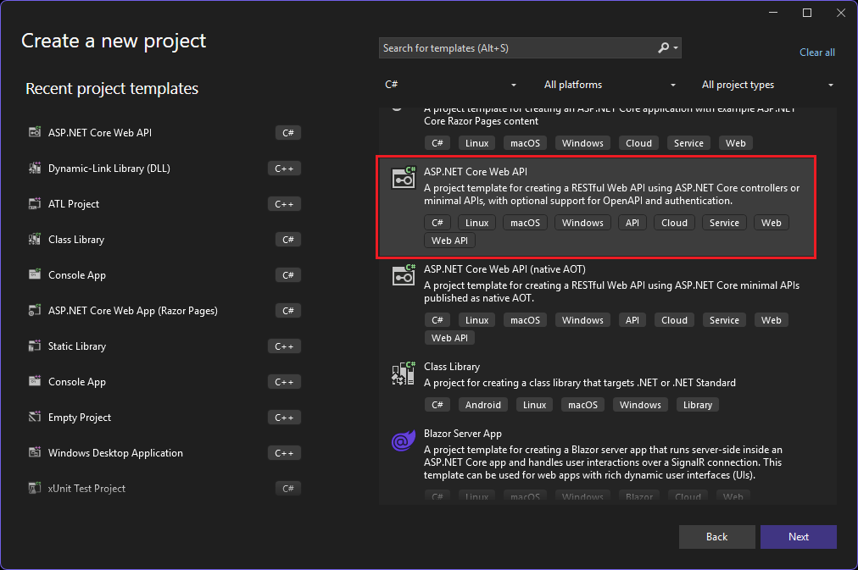
Task: Click the Windows Desktop Application icon
Action: pos(35,452)
